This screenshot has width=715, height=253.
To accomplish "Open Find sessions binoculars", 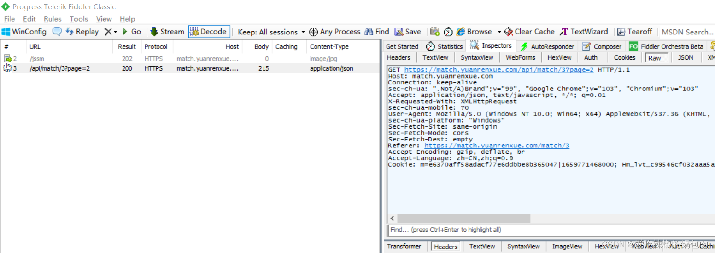I will pos(377,32).
